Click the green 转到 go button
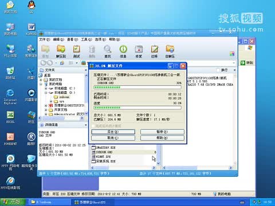The height and width of the screenshot is (206, 275). (x=247, y=62)
